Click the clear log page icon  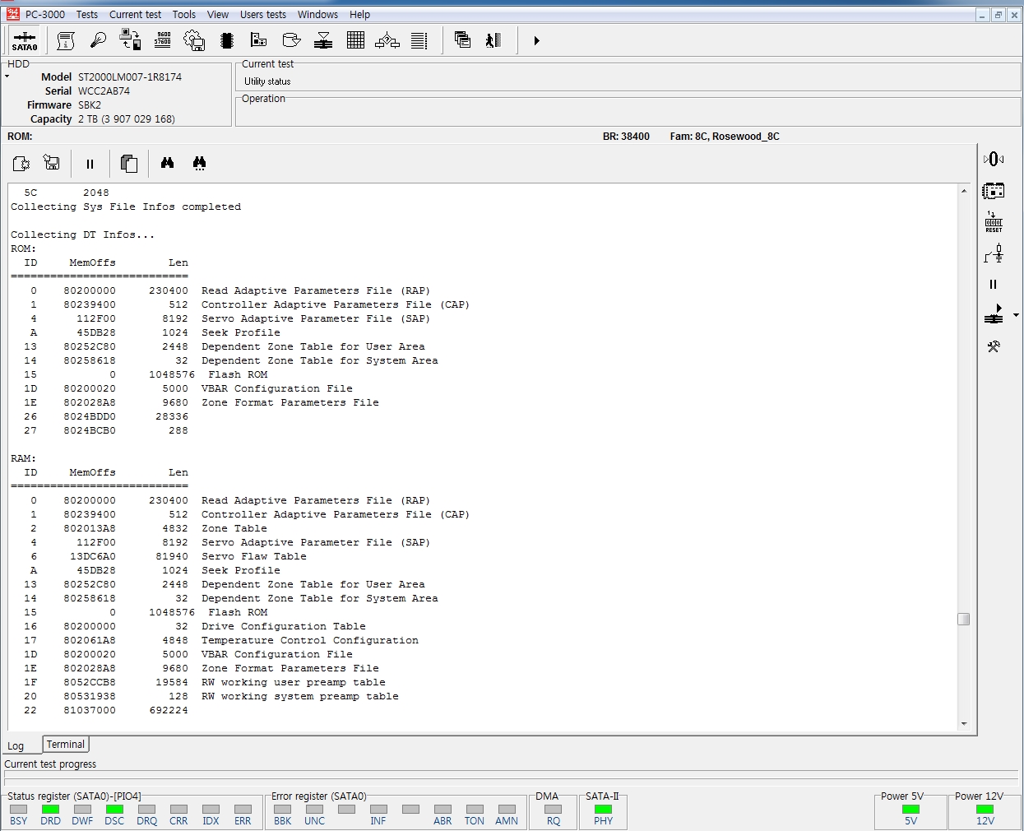[21, 164]
